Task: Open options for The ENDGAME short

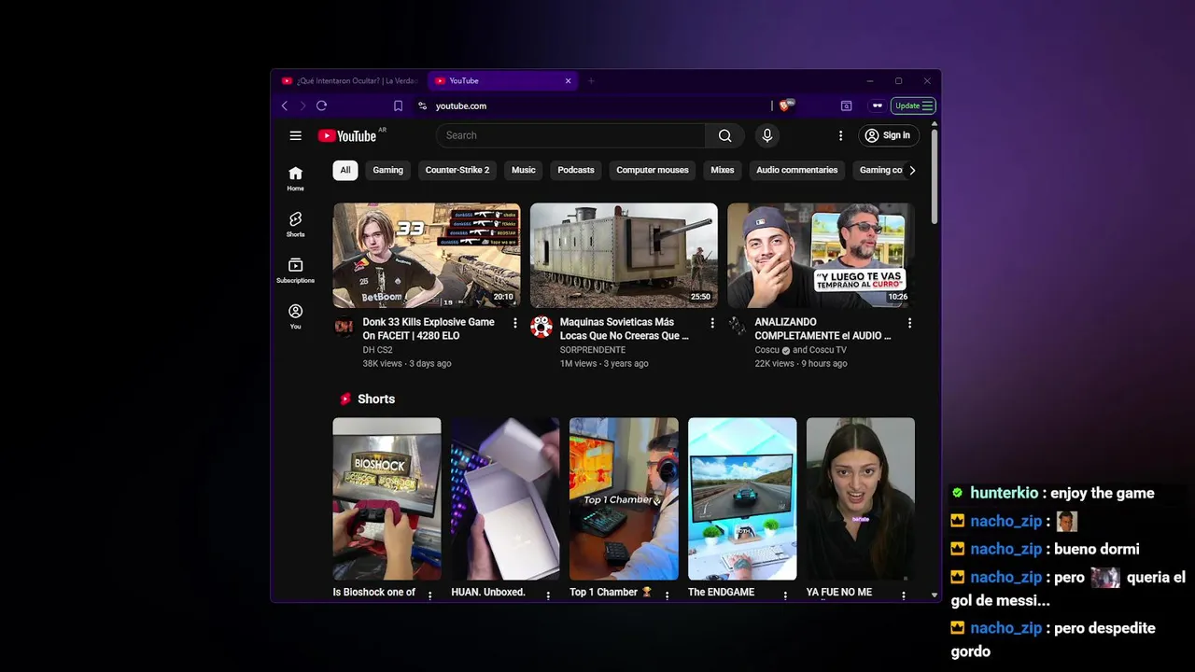Action: [785, 595]
